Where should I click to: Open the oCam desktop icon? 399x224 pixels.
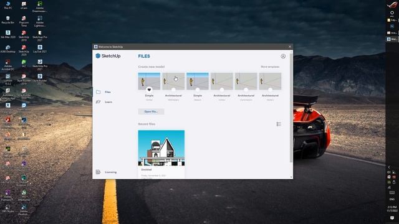pos(24,6)
